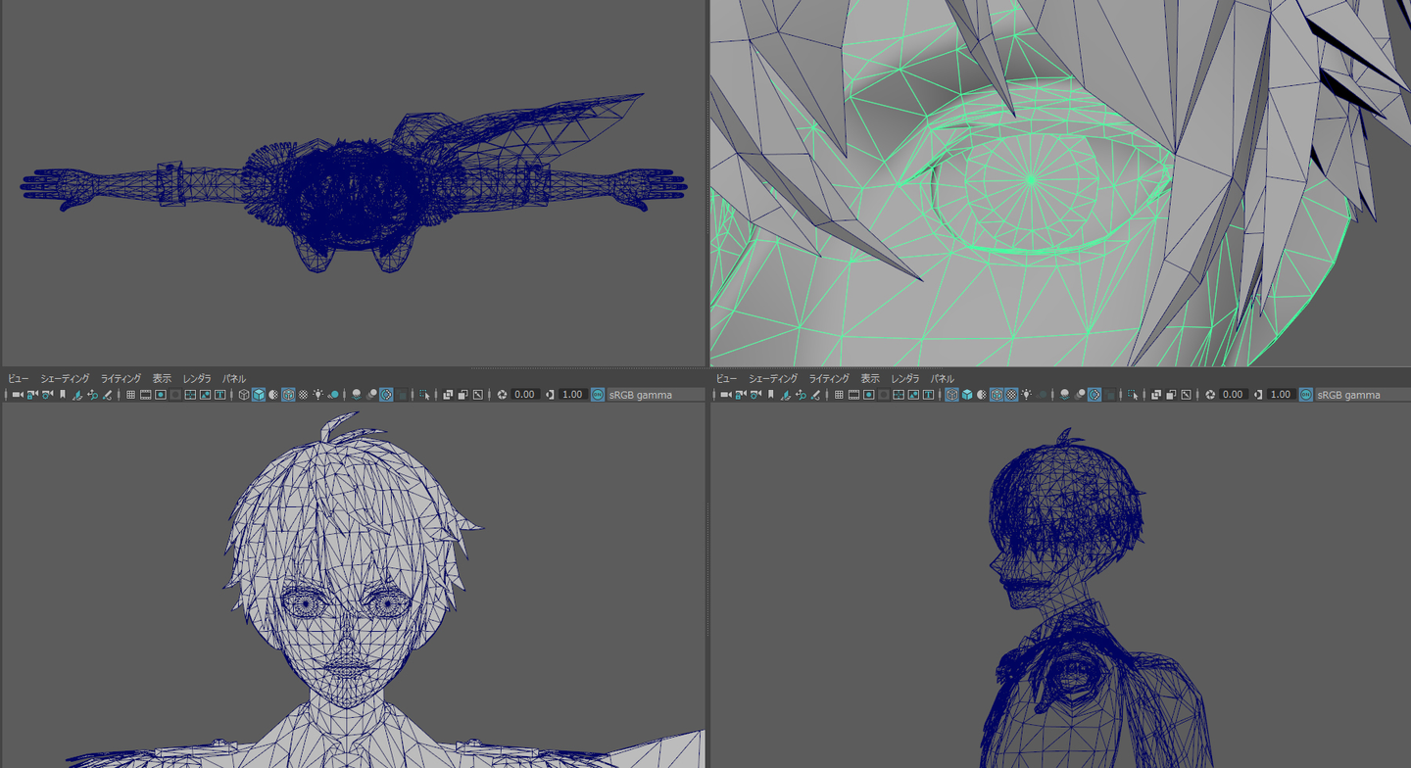Open the ビュー menu in side-view panel
The image size is (1411, 768).
[726, 378]
